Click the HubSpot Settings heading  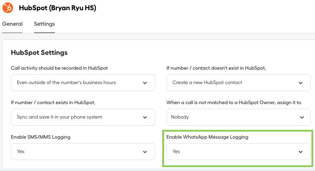39,52
